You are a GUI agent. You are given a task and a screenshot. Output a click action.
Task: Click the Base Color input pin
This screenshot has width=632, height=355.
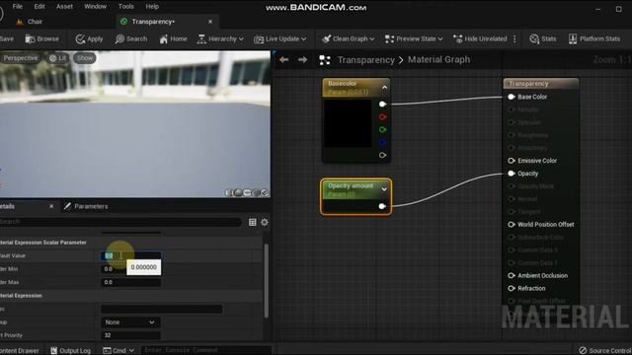(x=512, y=97)
